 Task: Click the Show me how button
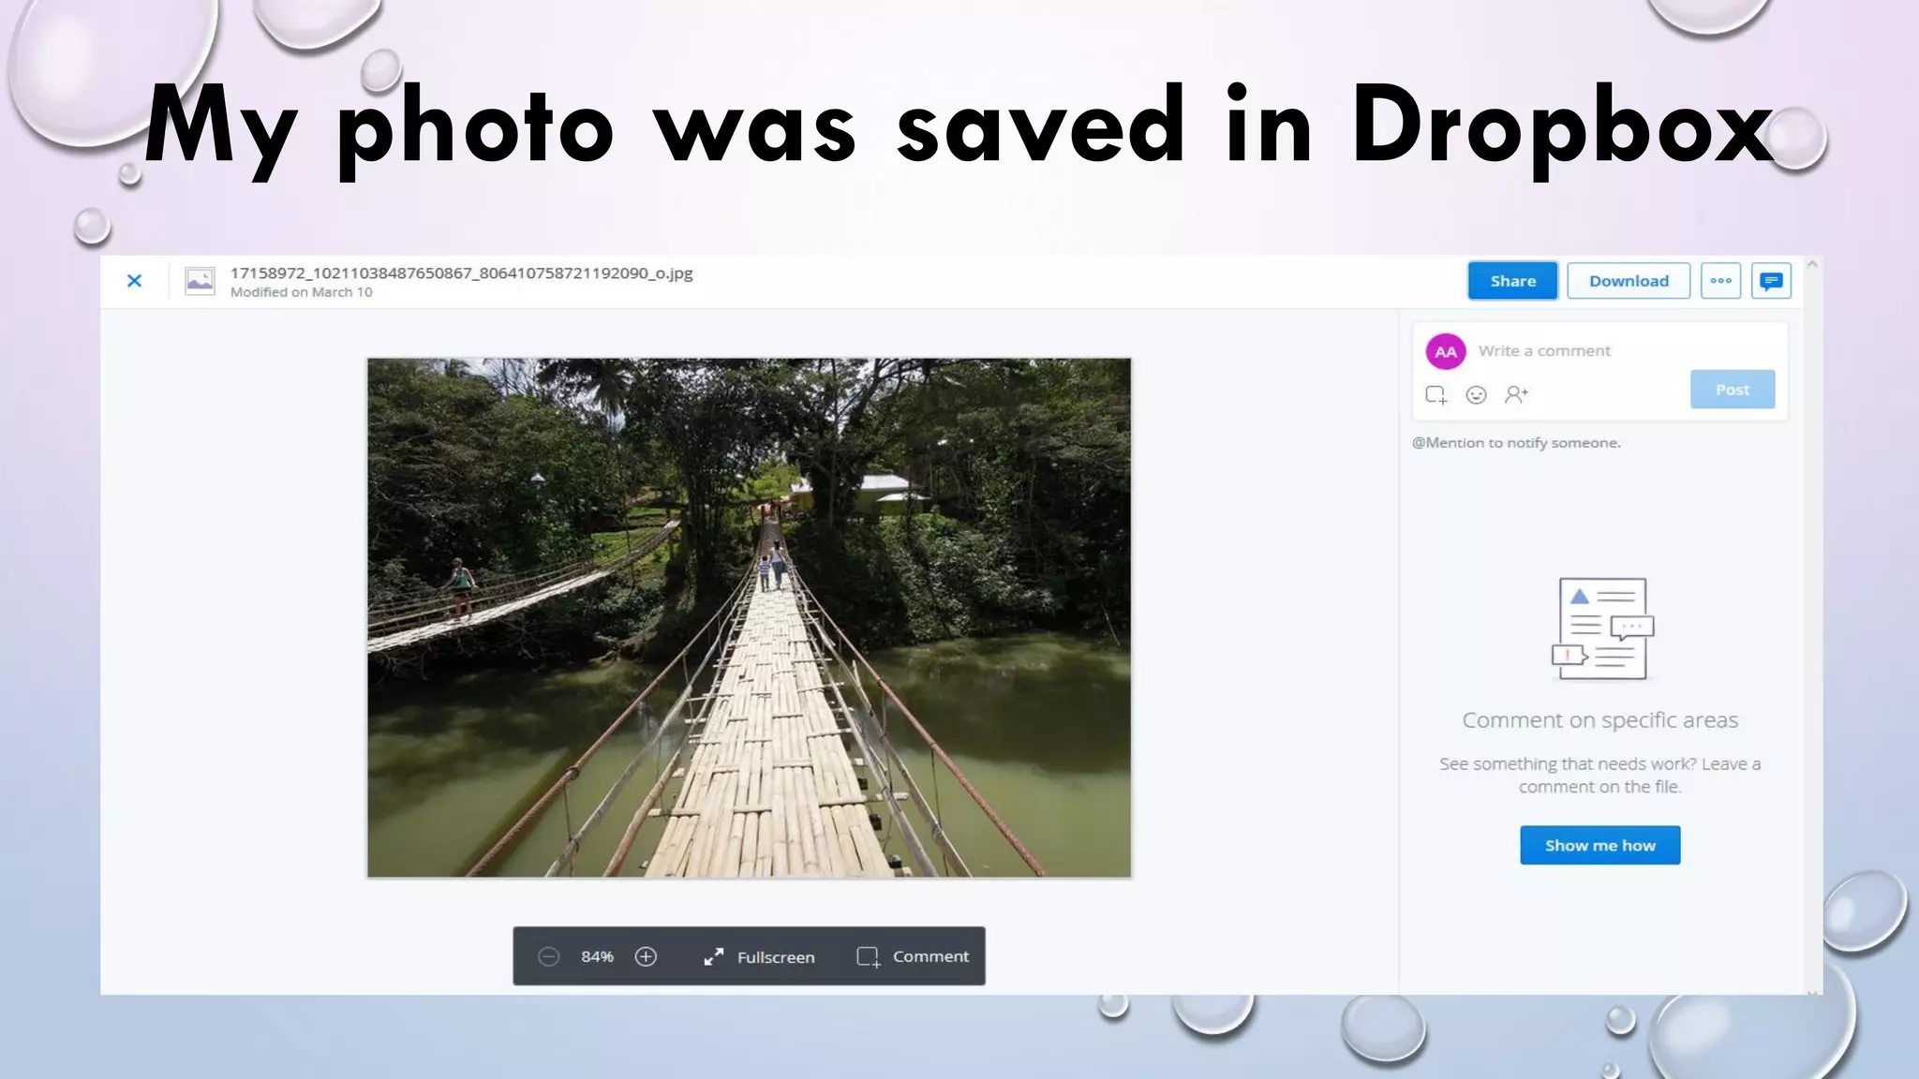1599,845
